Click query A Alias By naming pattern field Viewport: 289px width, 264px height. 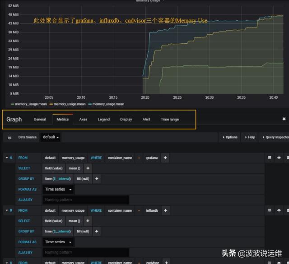tap(86, 200)
